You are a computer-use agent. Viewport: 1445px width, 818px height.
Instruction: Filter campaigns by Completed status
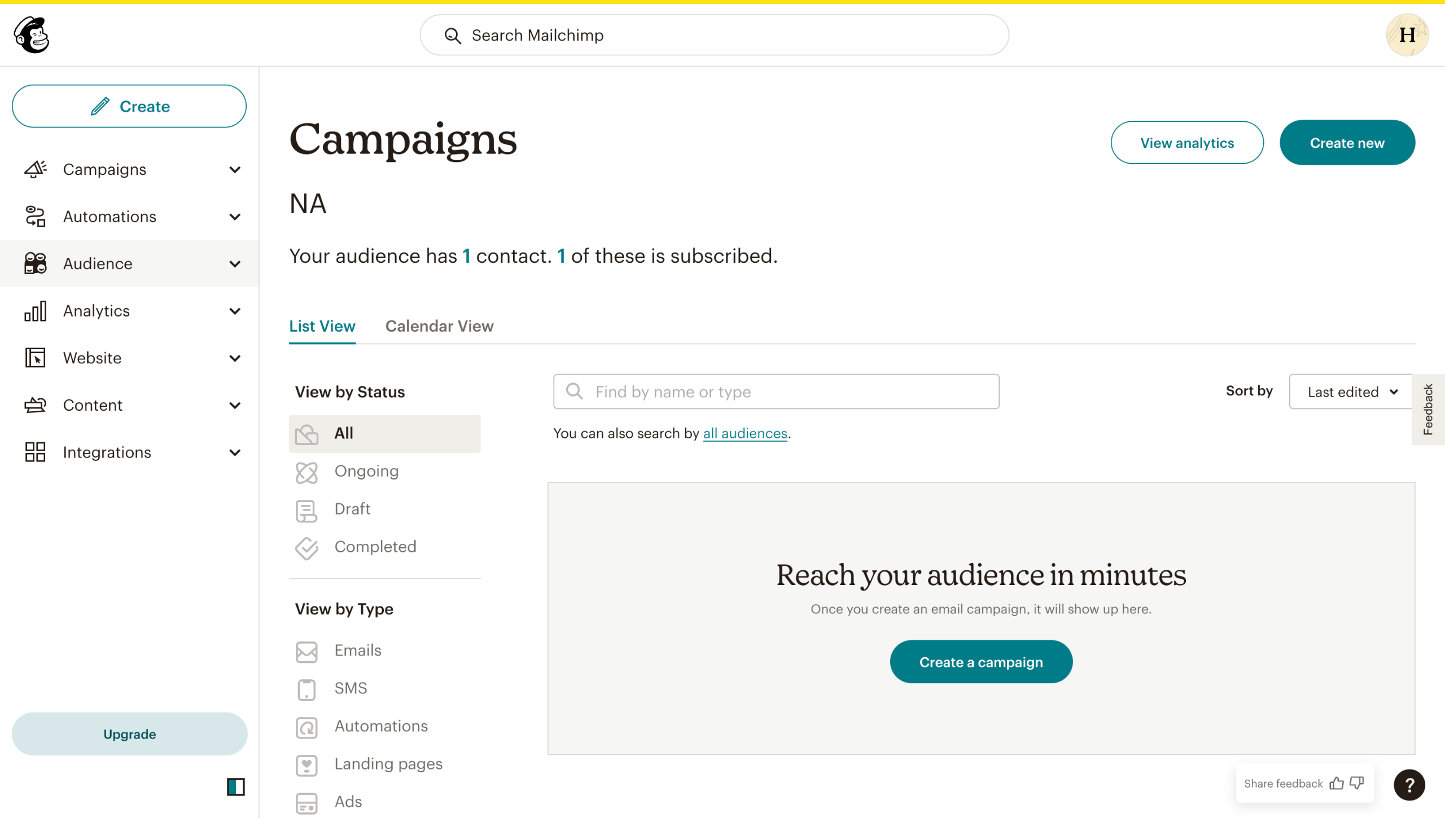(384, 547)
